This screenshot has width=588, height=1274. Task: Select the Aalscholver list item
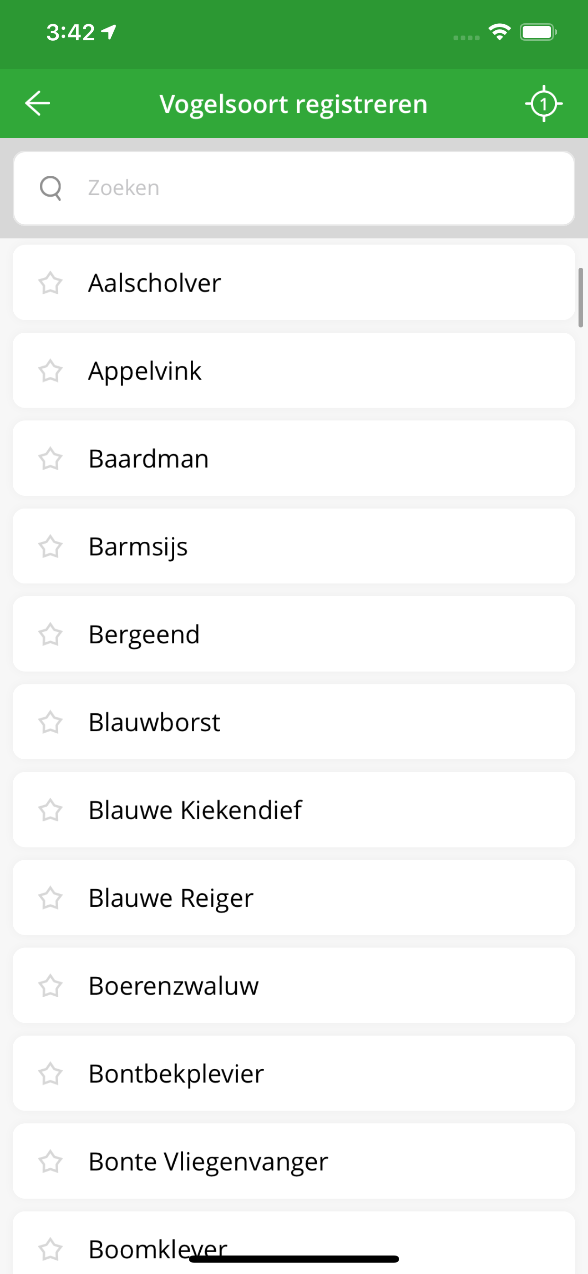(x=296, y=283)
